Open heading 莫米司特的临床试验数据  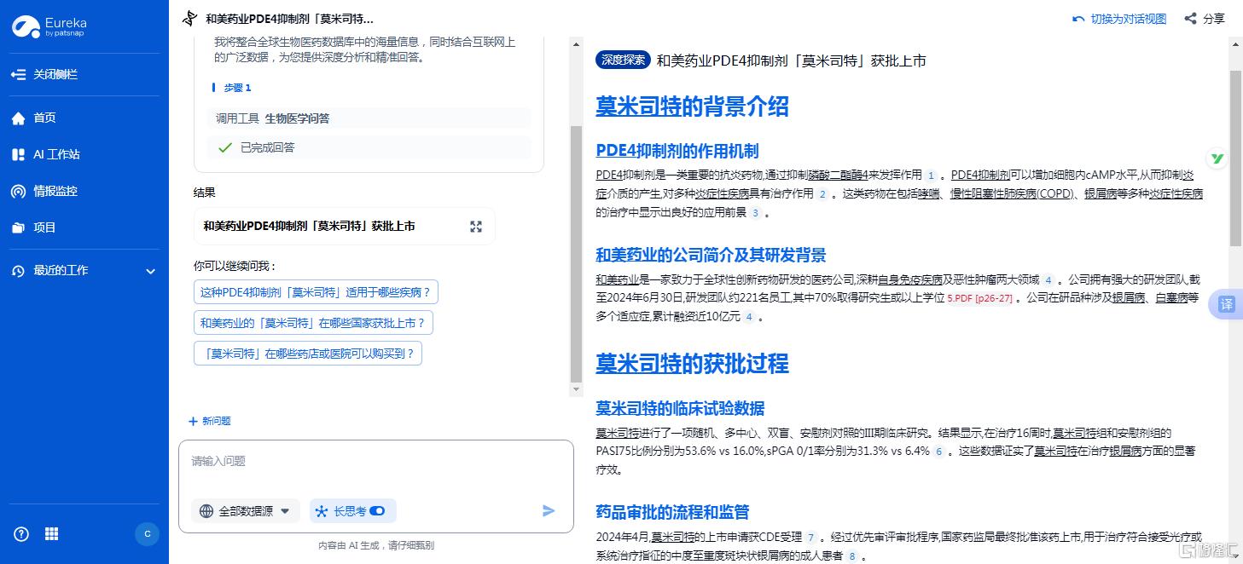[680, 408]
